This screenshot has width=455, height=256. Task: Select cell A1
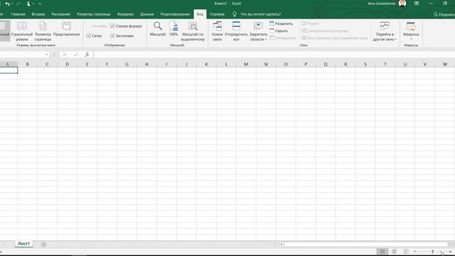tap(9, 70)
